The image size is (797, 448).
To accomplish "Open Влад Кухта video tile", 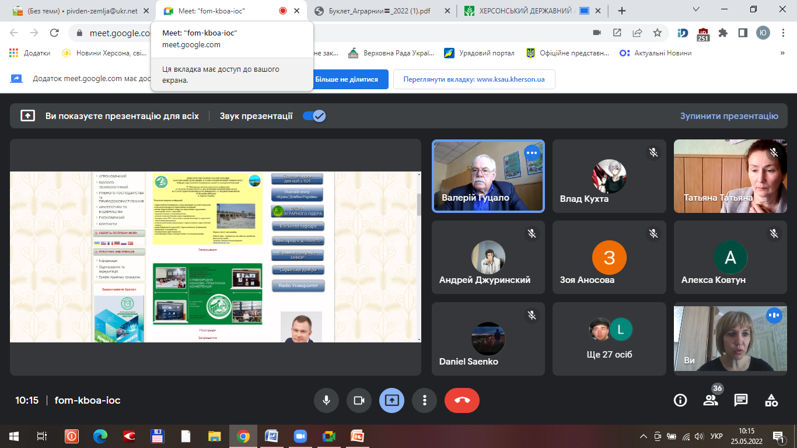I will pyautogui.click(x=609, y=176).
